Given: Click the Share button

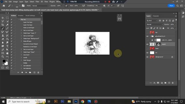Looking at the screenshot, I should pos(171,6).
